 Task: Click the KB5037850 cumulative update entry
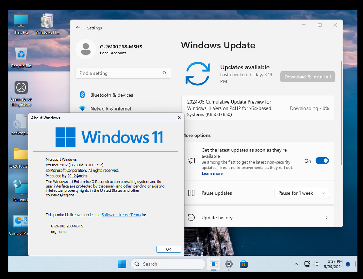pos(258,108)
